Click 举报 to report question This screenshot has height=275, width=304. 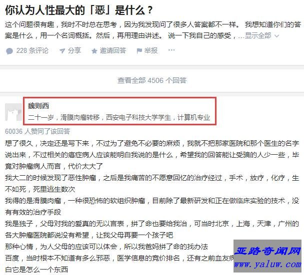tap(151, 51)
